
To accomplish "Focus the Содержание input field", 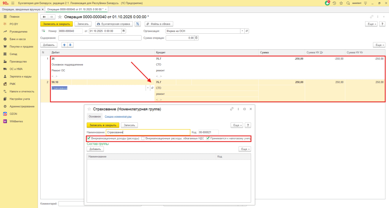I will click(x=100, y=38).
